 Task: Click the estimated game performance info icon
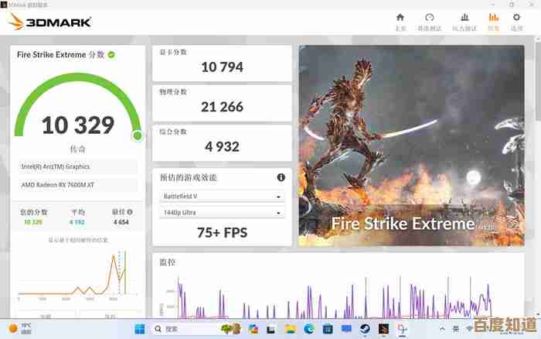coord(281,177)
